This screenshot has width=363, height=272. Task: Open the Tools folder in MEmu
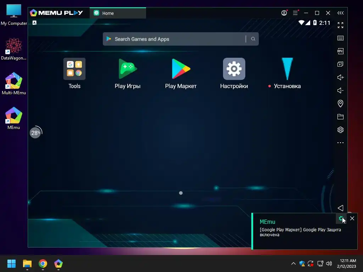(x=74, y=69)
